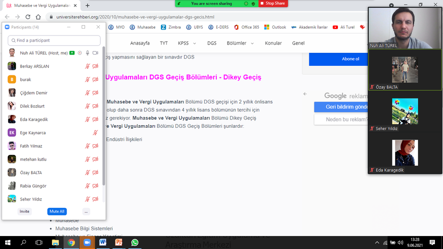The width and height of the screenshot is (443, 249).
Task: Click the host's microphone icon in participants list
Action: tap(87, 53)
